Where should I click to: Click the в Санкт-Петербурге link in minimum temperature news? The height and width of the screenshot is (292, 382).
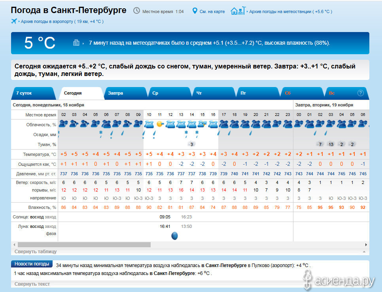[x=224, y=265]
